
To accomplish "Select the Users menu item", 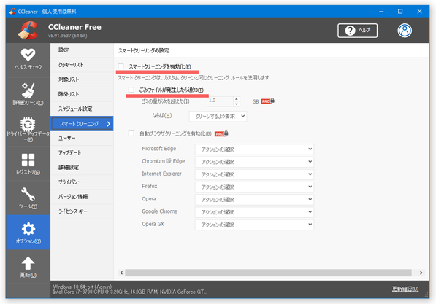I will [x=82, y=139].
